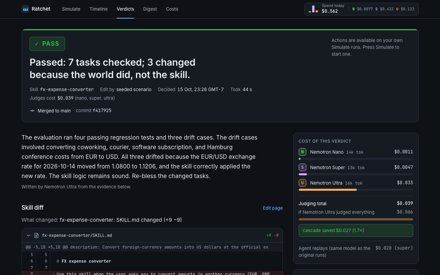Click the Nemotron Super cost bar
The height and width of the screenshot is (275, 440).
(x=356, y=174)
